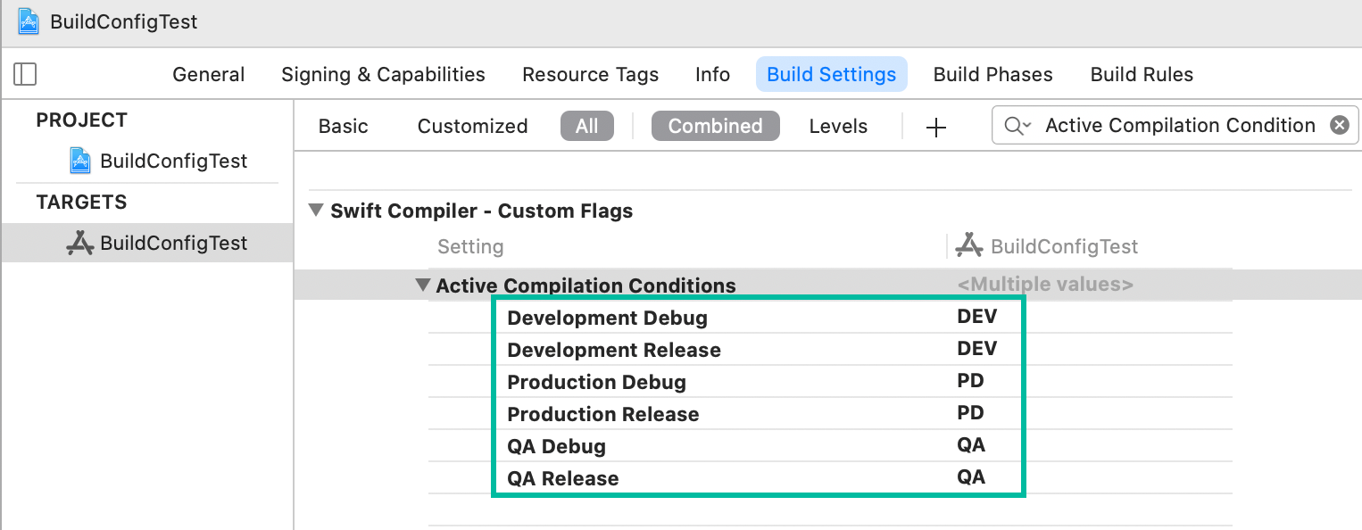Viewport: 1362px width, 530px height.
Task: Switch to the Build Rules tab
Action: tap(1142, 75)
